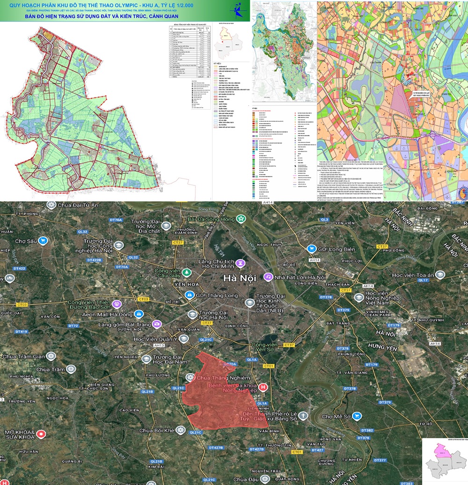Click the Trường Đại học Hà Nội marker
468x485 pixels.
pos(192,315)
